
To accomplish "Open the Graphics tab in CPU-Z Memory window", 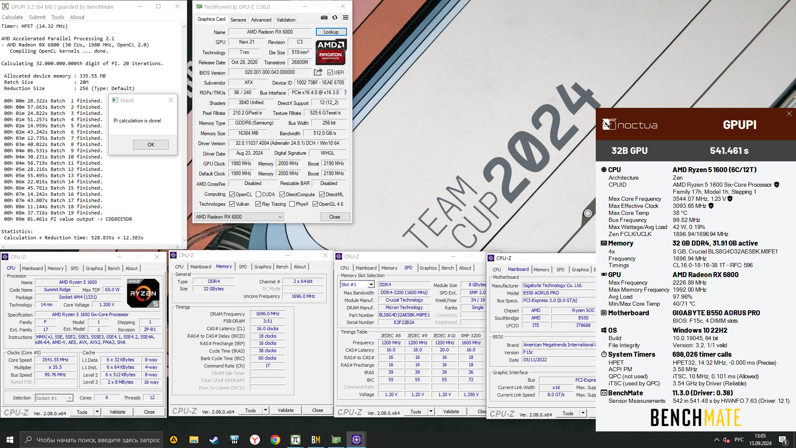I will (263, 267).
